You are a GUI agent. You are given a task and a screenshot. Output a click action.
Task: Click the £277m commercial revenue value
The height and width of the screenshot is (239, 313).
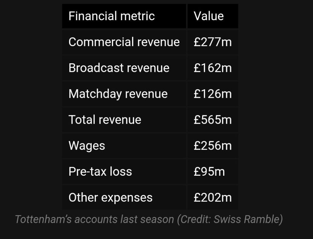pos(213,42)
